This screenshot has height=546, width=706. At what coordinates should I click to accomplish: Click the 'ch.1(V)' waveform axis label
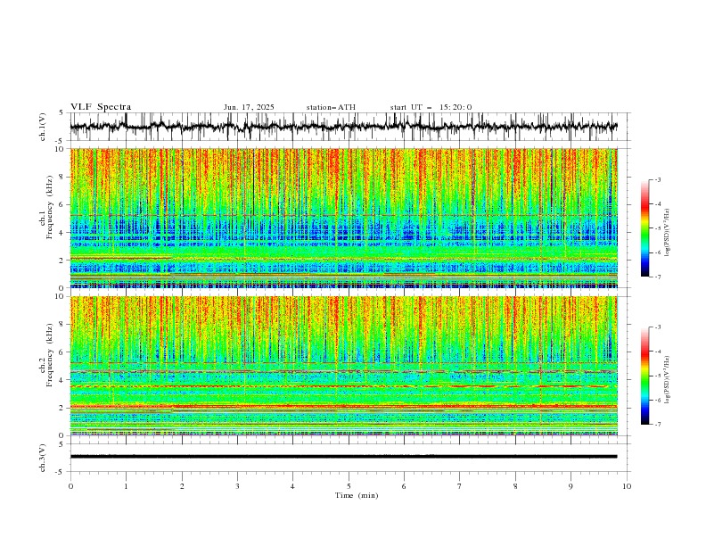[43, 127]
